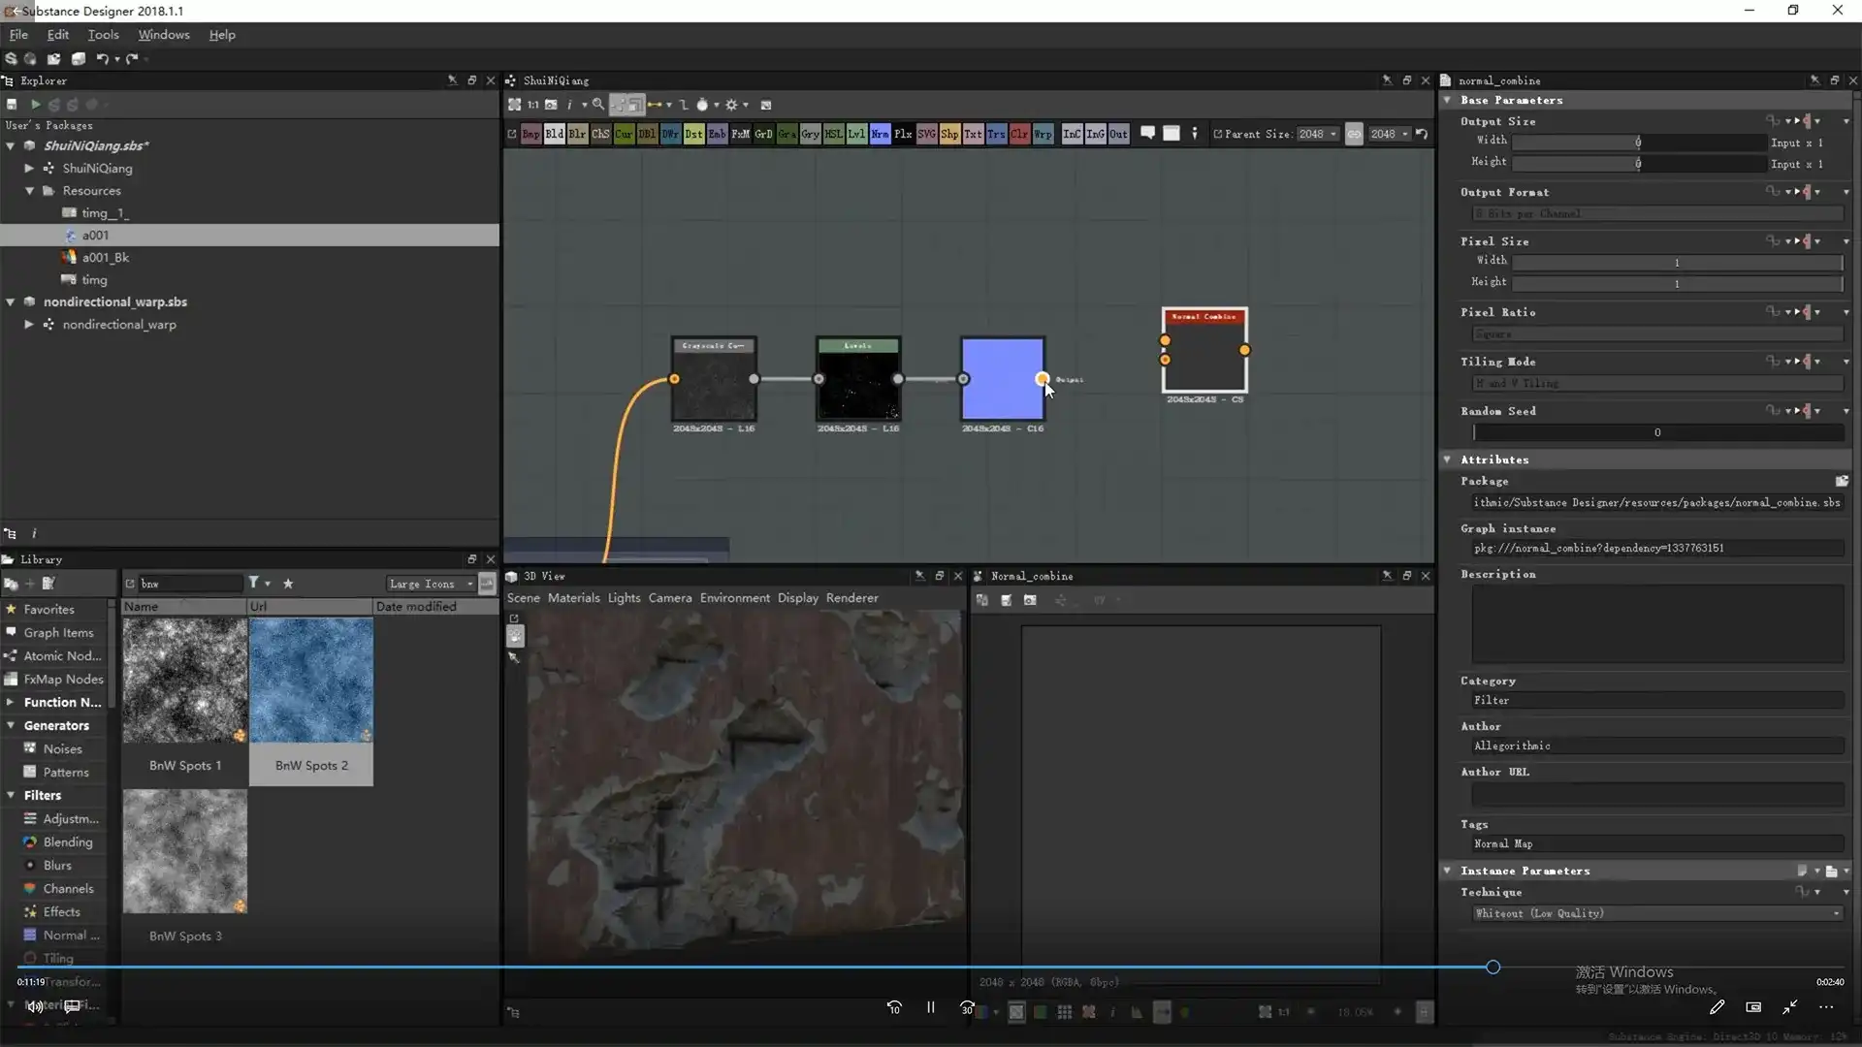Image resolution: width=1862 pixels, height=1047 pixels.
Task: Select the Patterns category in the Library
Action: (x=64, y=772)
